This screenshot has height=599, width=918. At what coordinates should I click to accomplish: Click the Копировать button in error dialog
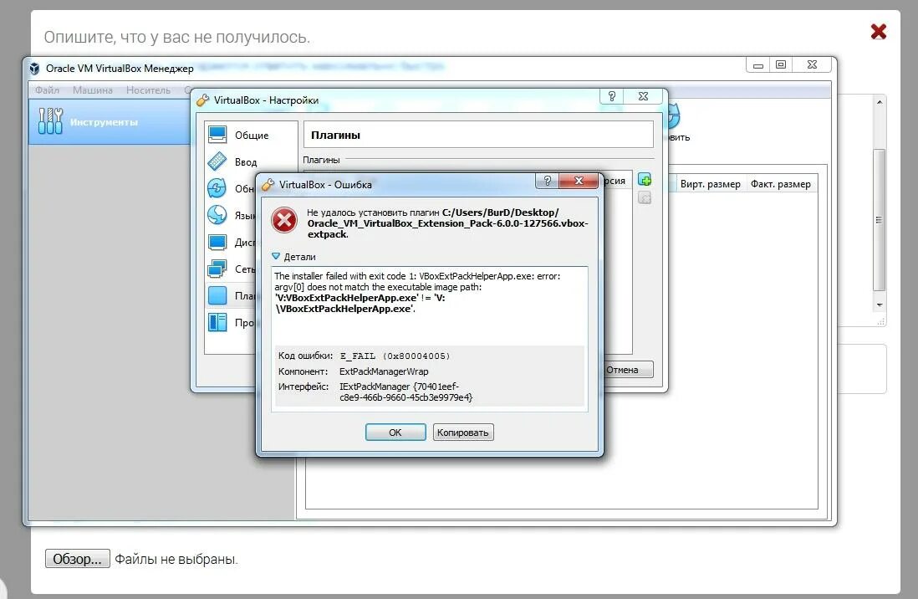point(462,432)
